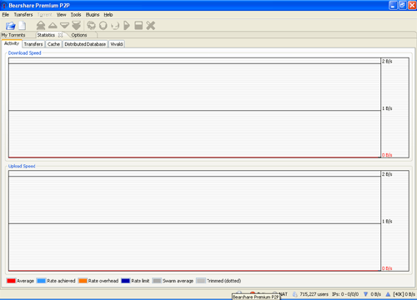Open the Options tab
Viewport: 417px width, 300px height.
point(79,35)
